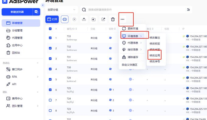Viewport: 207px width, 120px height.
Task: Click the RPA robot toolbar icon
Action: point(65,19)
